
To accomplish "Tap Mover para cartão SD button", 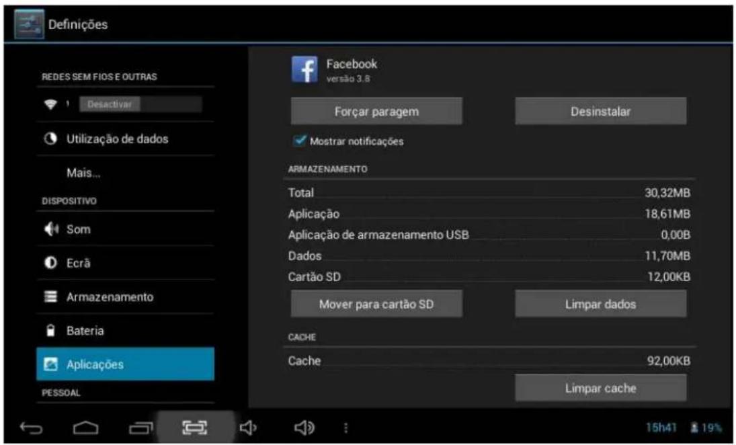I will click(x=376, y=304).
